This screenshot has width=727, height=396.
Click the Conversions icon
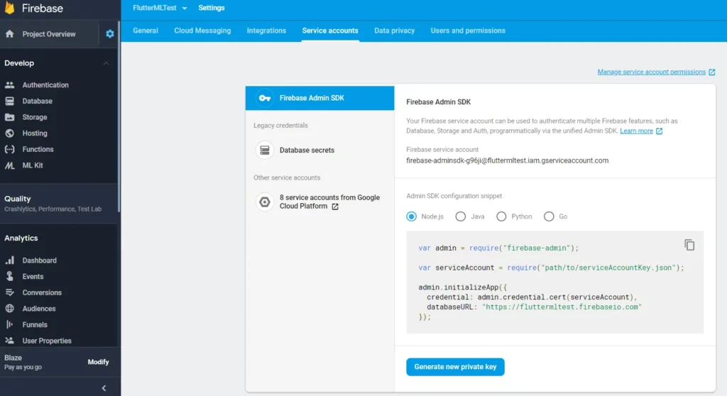coord(10,292)
